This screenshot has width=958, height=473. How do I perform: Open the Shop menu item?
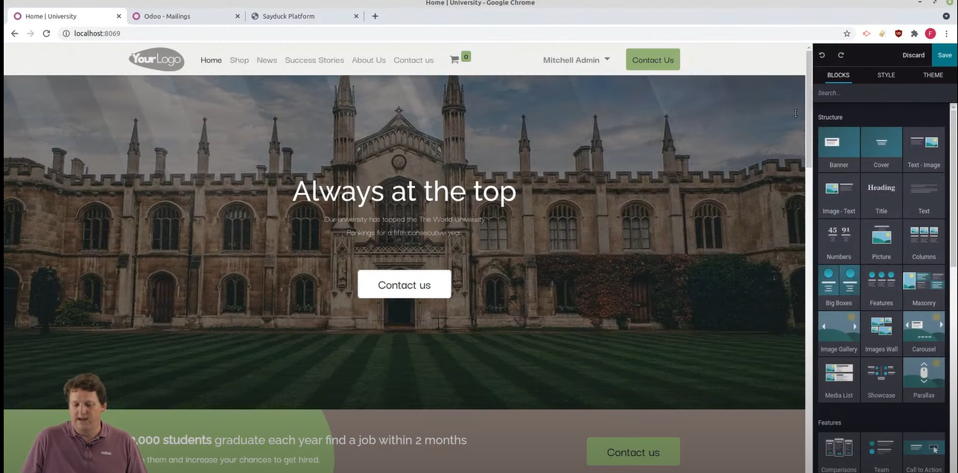[239, 60]
